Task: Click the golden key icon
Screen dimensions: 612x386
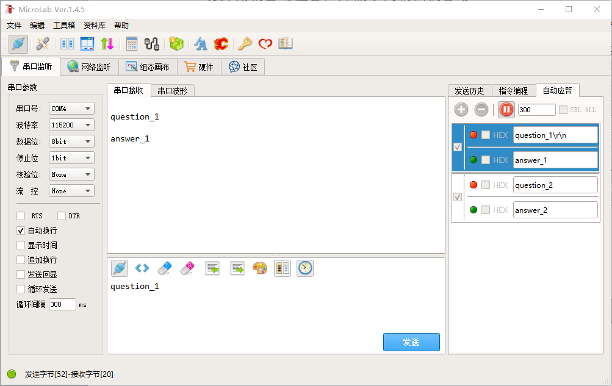Action: coord(245,44)
